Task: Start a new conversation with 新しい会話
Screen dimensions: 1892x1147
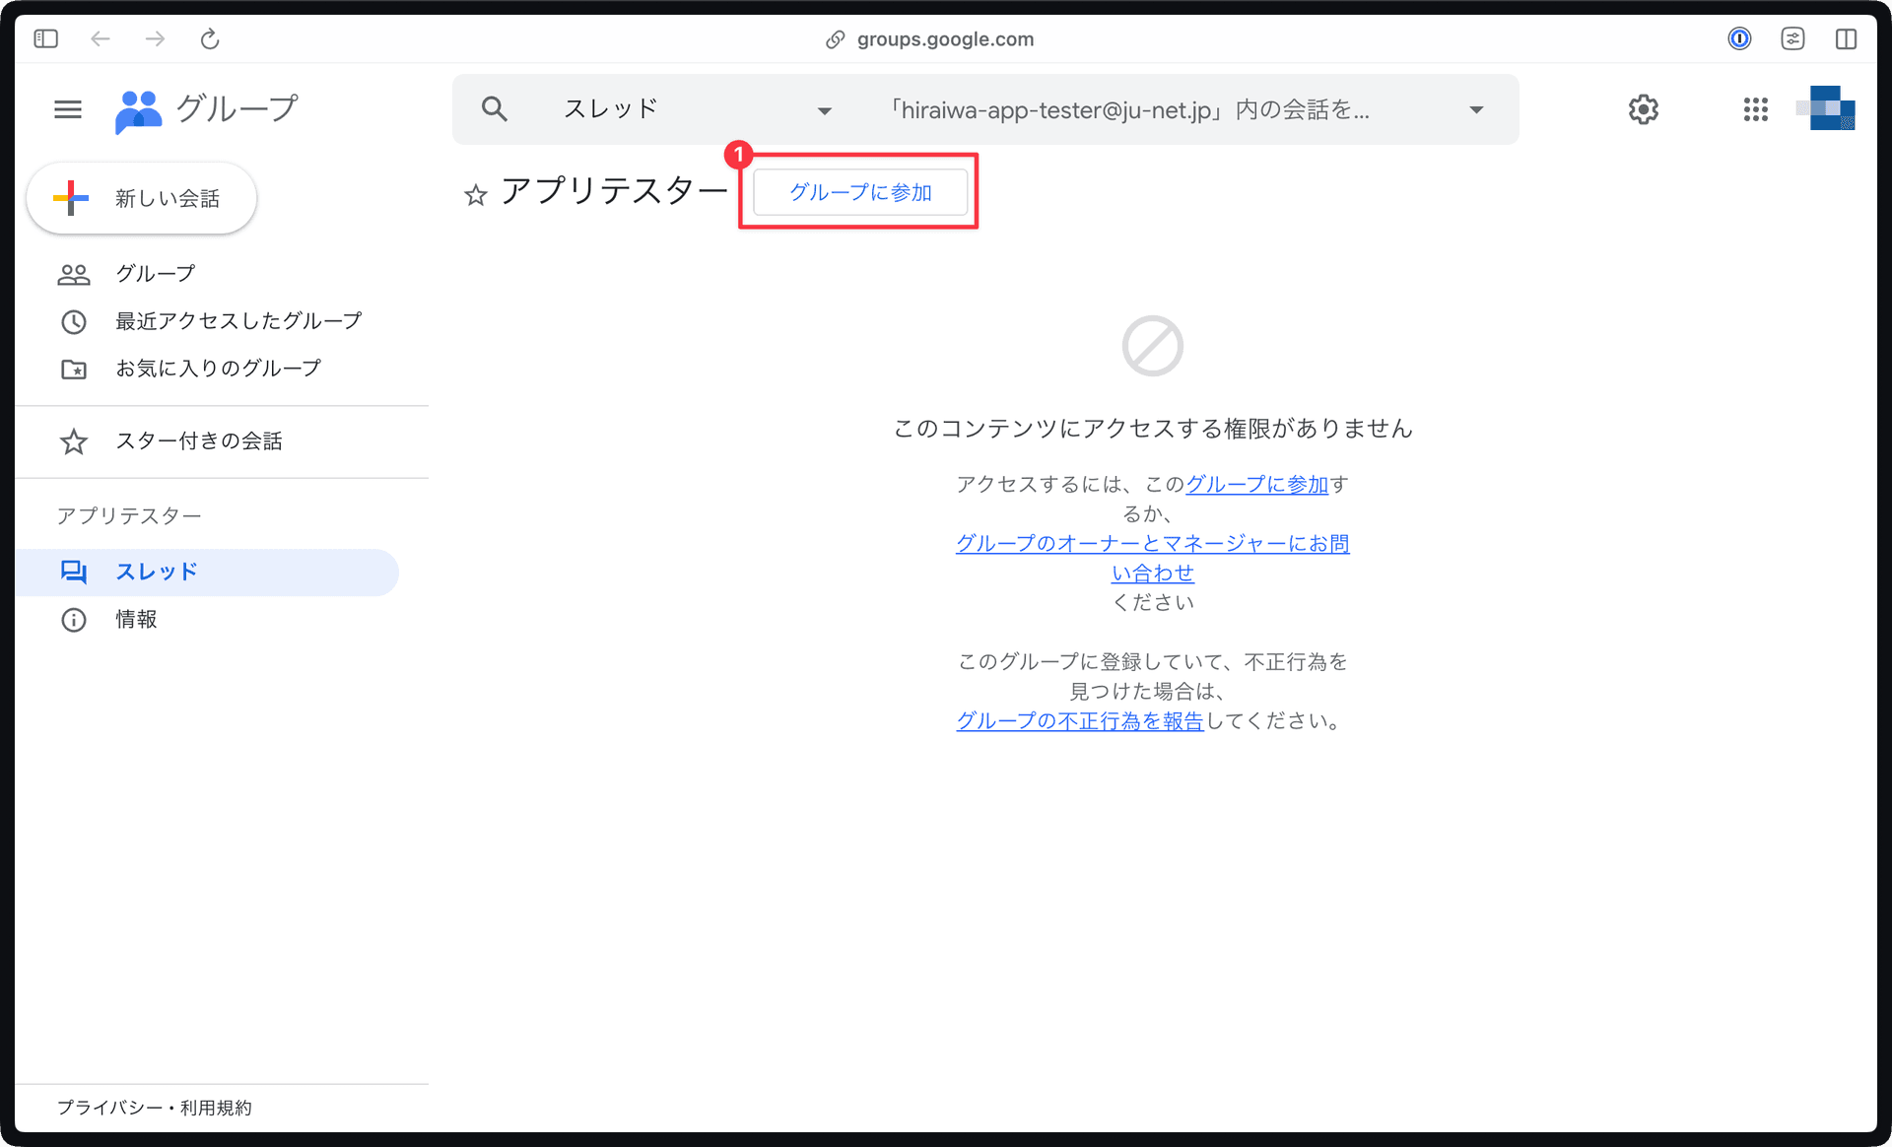Action: (x=141, y=198)
